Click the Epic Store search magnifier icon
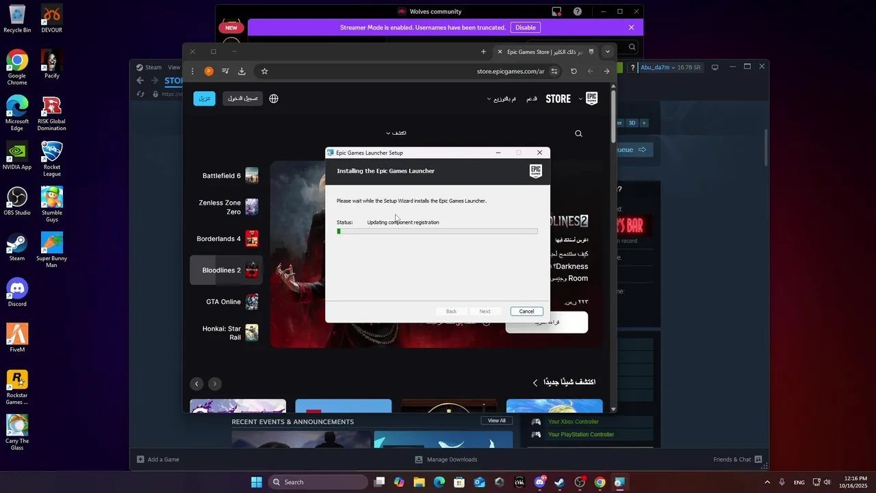876x493 pixels. pos(578,134)
